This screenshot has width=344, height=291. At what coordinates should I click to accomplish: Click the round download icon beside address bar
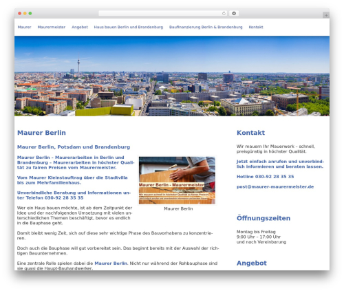234,13
